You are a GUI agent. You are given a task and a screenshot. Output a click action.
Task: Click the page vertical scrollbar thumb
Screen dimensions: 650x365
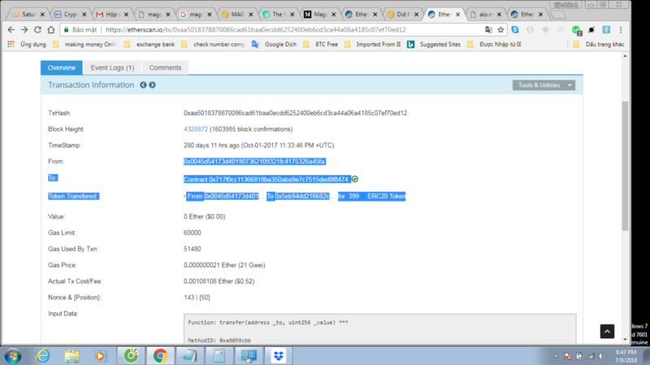pos(625,166)
